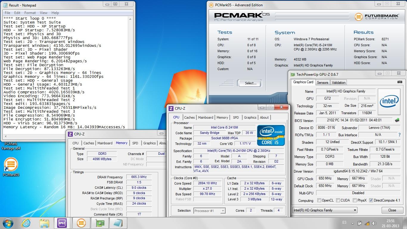Open Notepad's Format menu
The image size is (407, 229).
point(30,13)
